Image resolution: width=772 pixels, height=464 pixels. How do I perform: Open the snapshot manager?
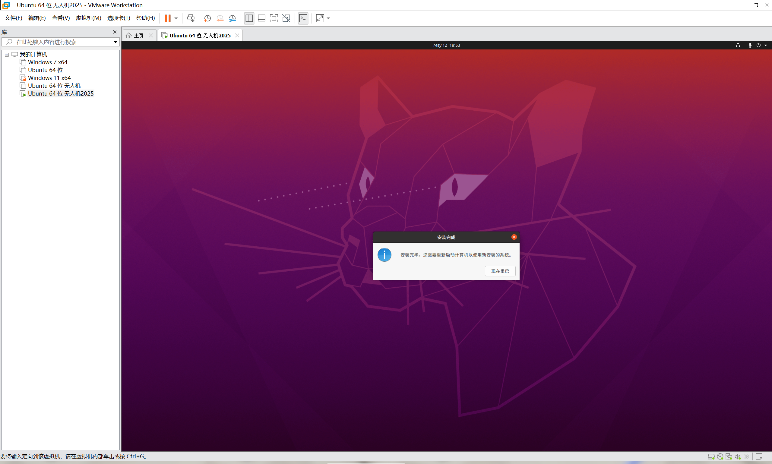point(232,18)
